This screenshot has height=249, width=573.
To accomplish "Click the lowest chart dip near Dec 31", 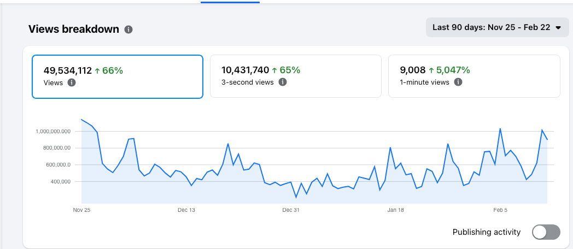I will click(296, 197).
